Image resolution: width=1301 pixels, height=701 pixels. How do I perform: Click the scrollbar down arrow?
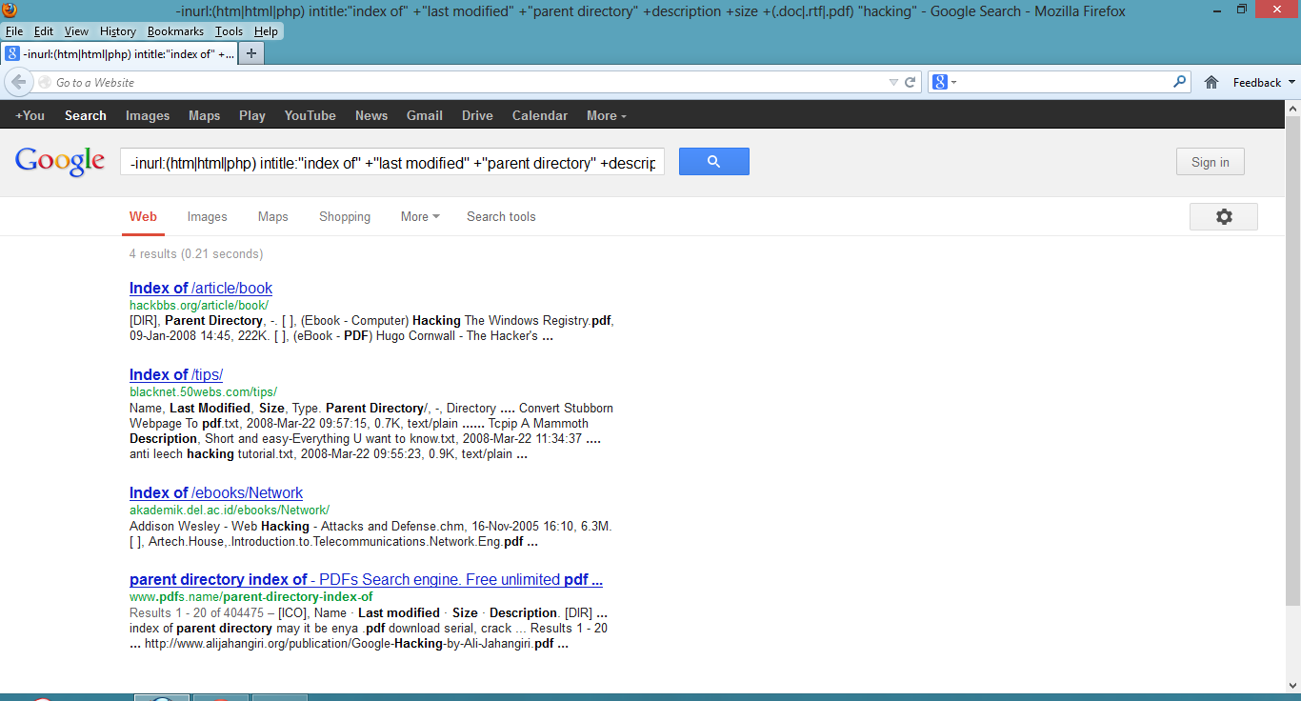pos(1292,686)
